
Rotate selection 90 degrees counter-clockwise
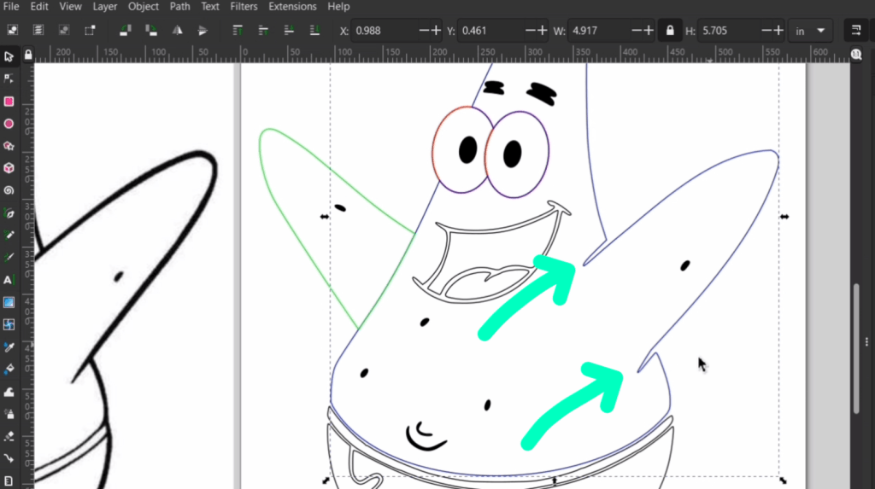click(125, 30)
